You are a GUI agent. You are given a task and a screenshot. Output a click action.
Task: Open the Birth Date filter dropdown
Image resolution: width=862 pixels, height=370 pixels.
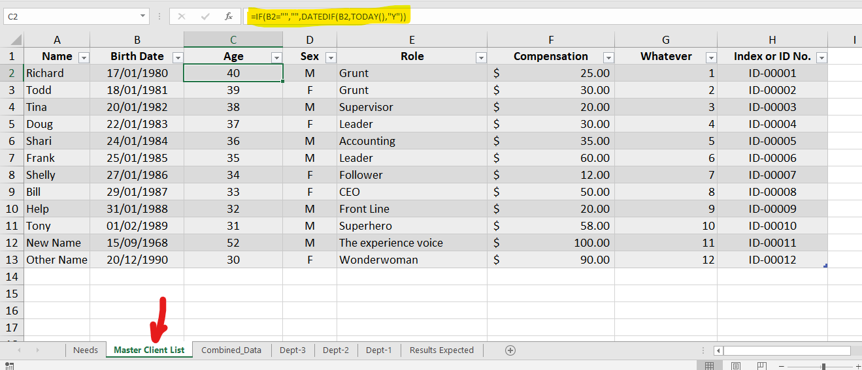(x=177, y=57)
